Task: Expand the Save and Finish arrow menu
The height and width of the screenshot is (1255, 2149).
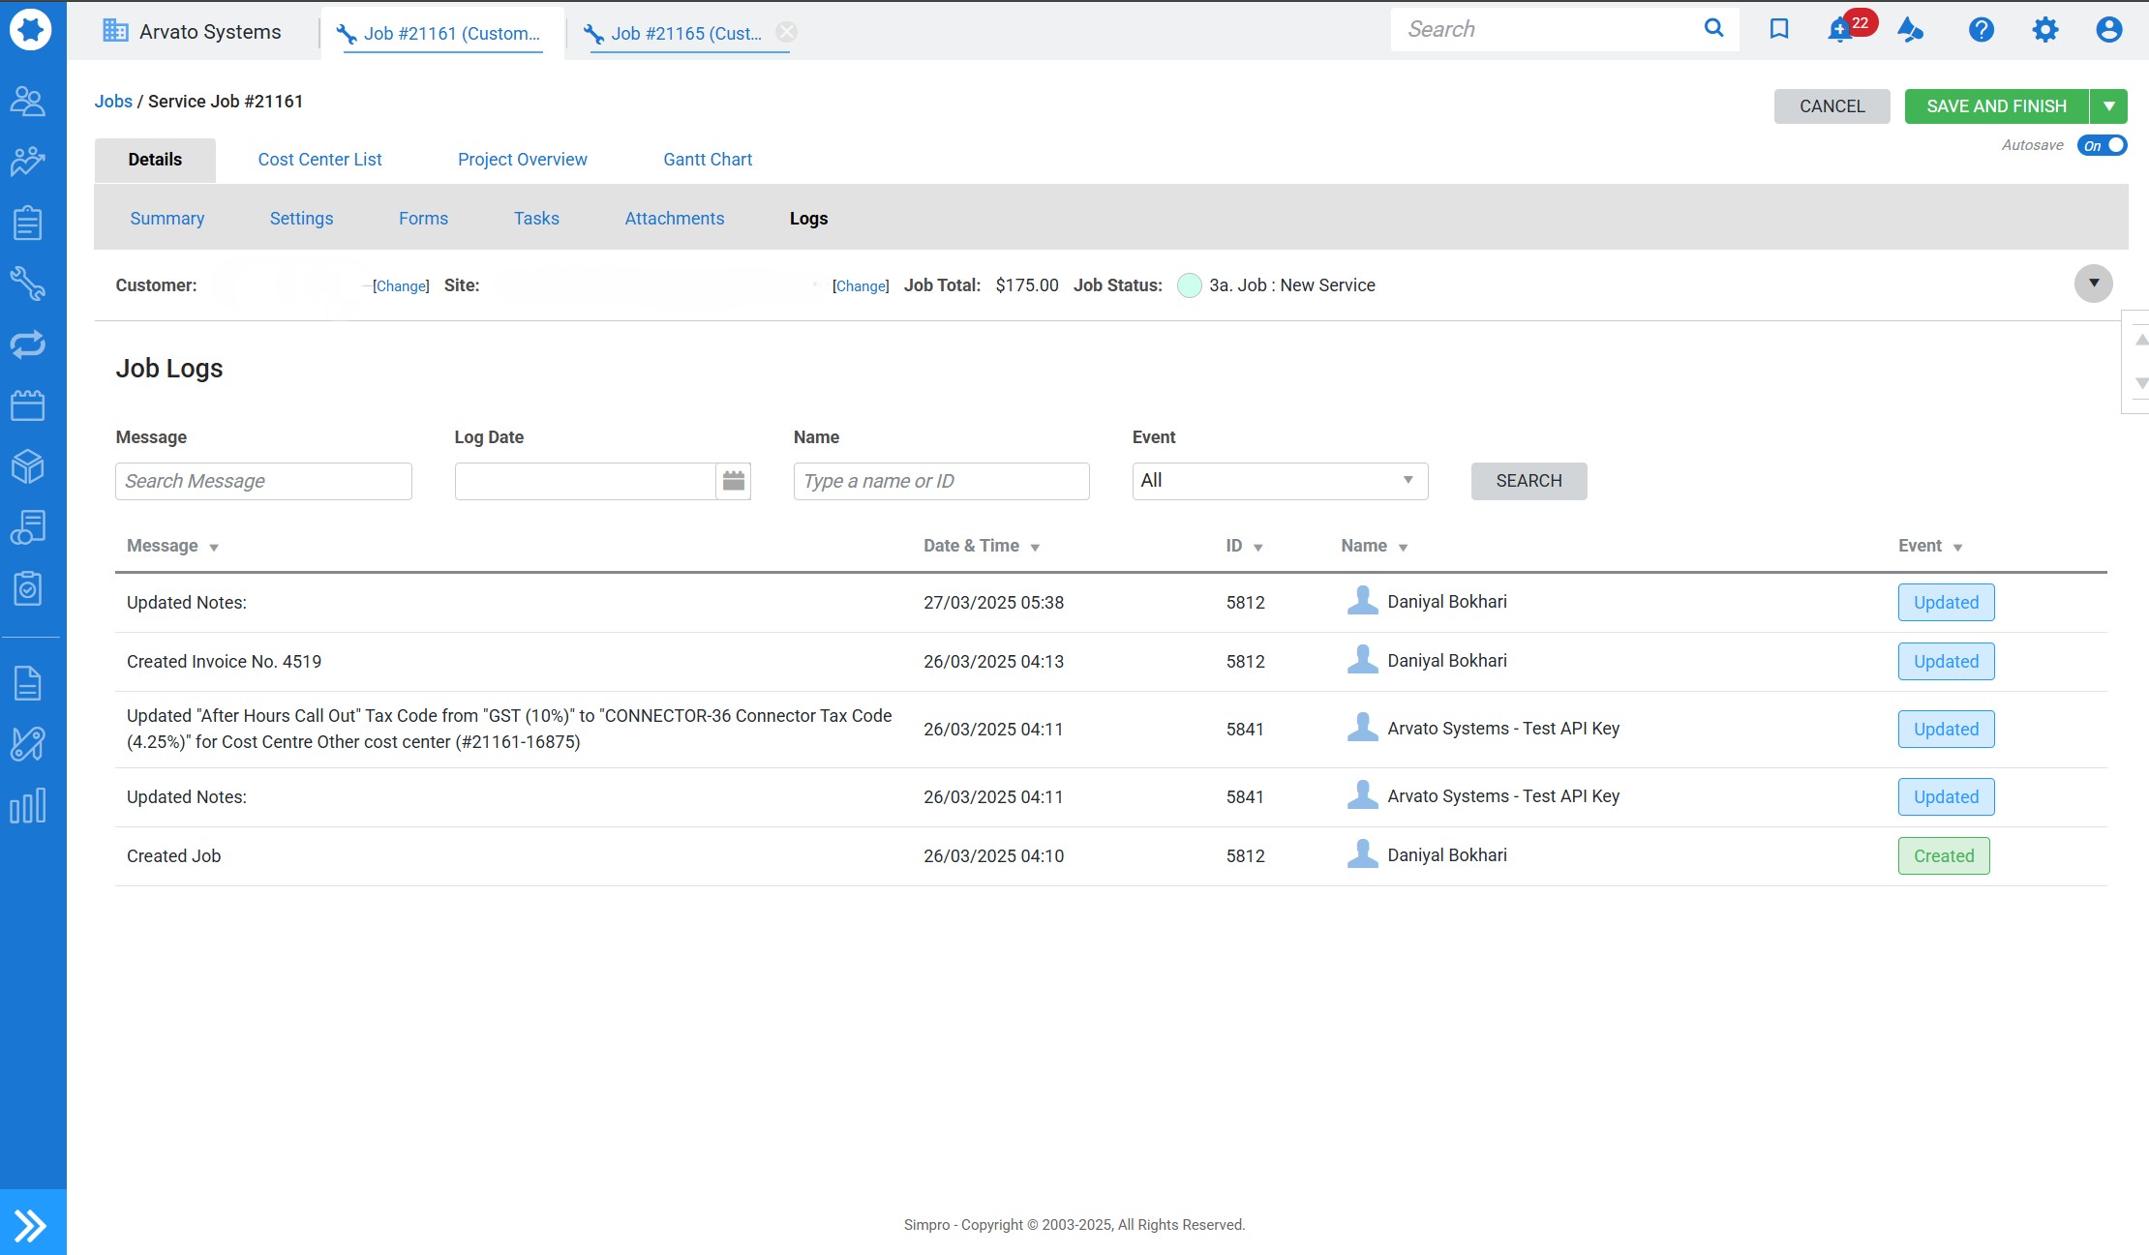Action: [x=2108, y=106]
